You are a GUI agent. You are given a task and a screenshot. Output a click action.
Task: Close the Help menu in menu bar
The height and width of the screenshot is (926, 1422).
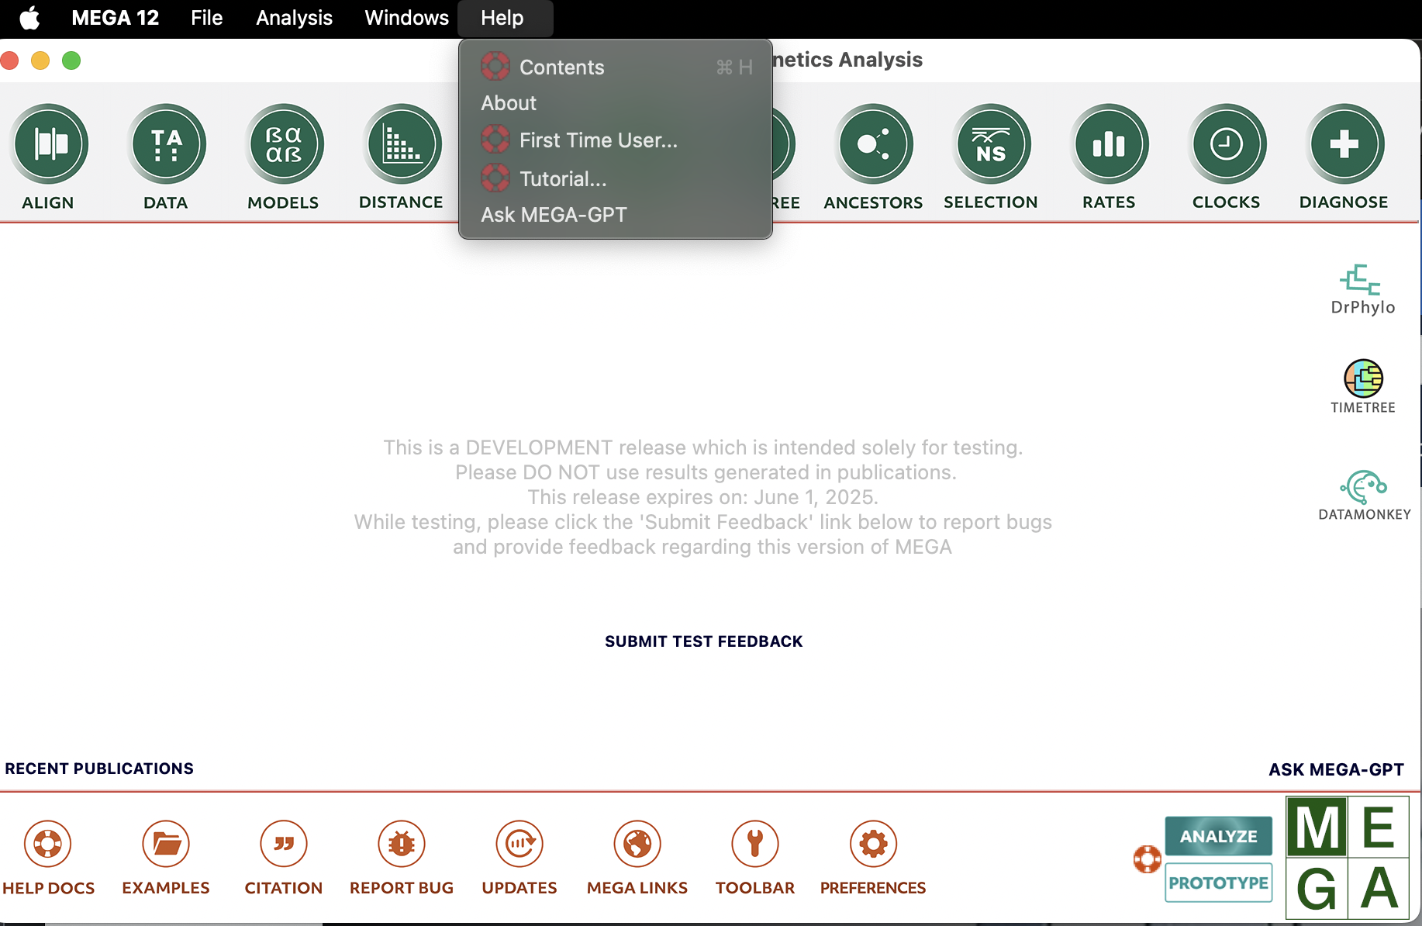(x=502, y=18)
